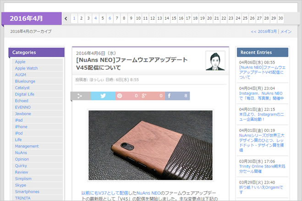The image size is (302, 201).
Task: Open the Skype category
Action: click(21, 185)
